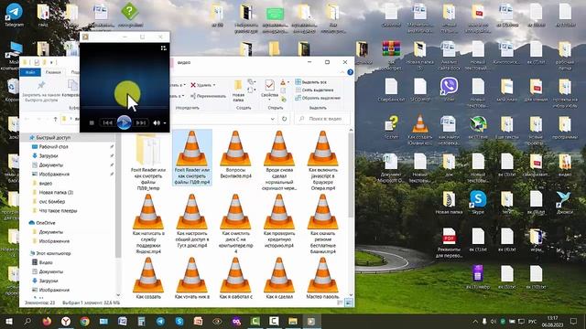The image size is (586, 329).
Task: Select Как настроить общий доступ Гугл докс.mp4
Action: coord(191,221)
